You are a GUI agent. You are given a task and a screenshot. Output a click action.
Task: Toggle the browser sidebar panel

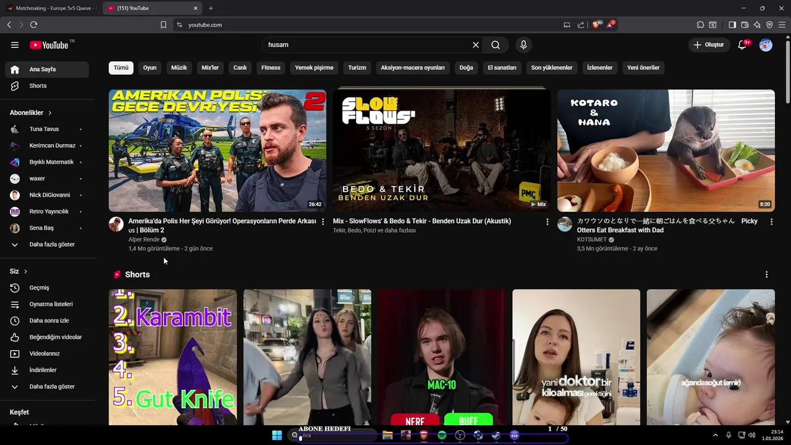coord(732,25)
